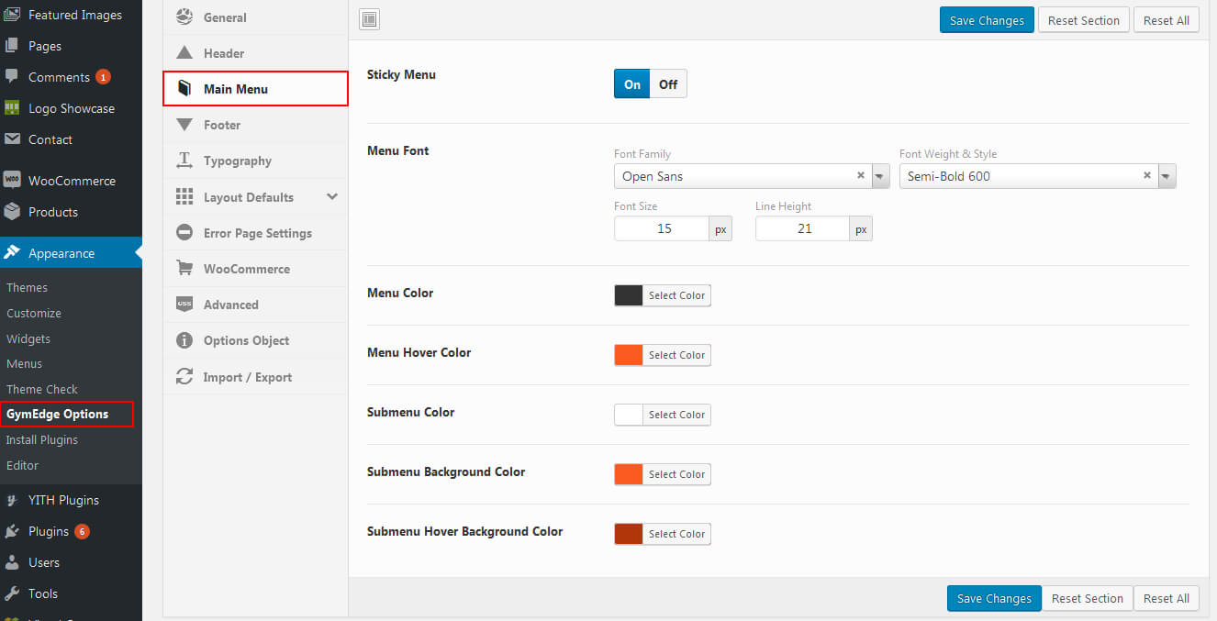1217x621 pixels.
Task: Open the Font Weight & Style dropdown arrow
Action: (x=1167, y=176)
